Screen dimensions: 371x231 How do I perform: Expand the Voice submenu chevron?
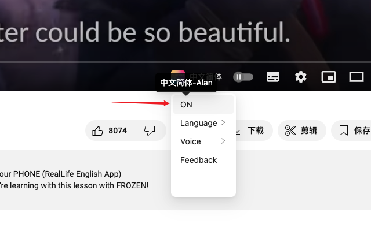pyautogui.click(x=223, y=141)
